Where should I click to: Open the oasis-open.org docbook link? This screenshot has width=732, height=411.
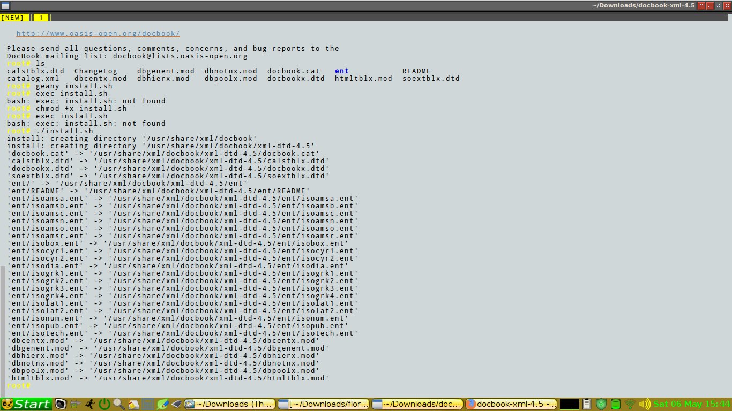pos(98,33)
